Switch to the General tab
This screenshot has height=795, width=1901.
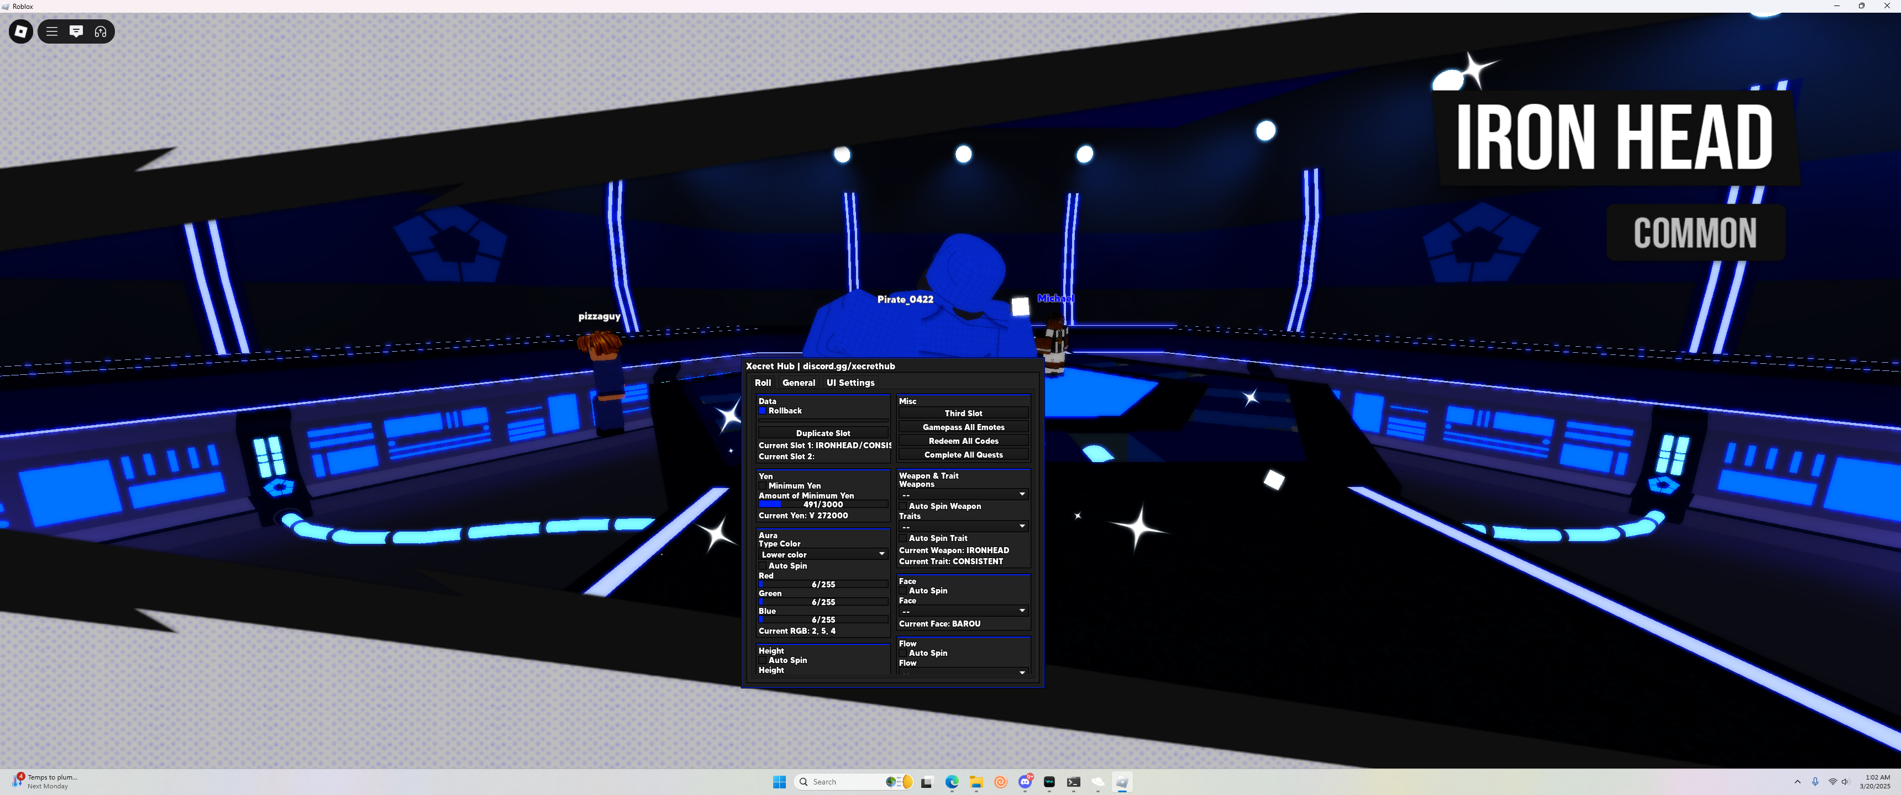click(799, 383)
